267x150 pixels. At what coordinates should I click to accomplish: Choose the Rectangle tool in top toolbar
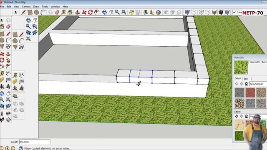tap(30, 12)
